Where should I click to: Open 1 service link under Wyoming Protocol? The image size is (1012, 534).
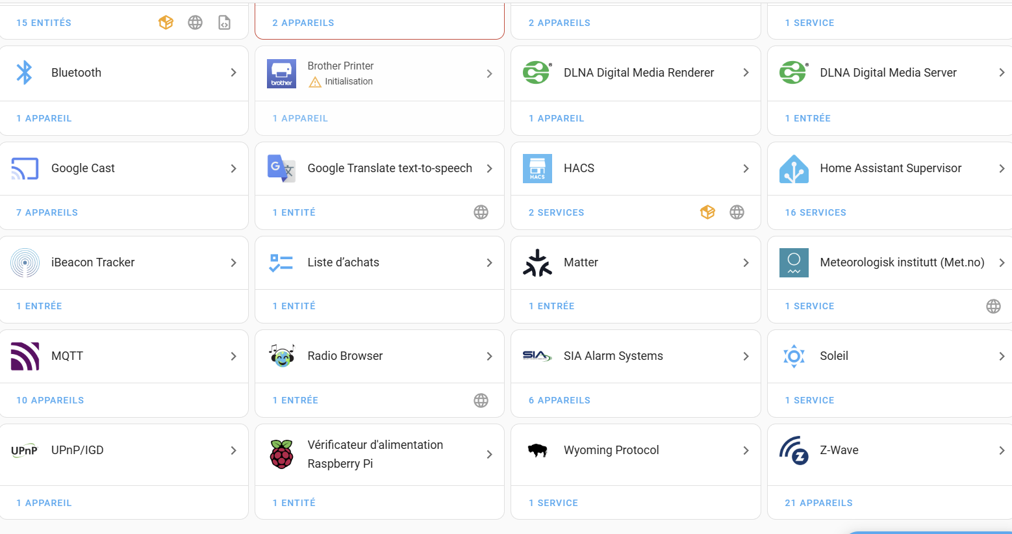point(553,503)
